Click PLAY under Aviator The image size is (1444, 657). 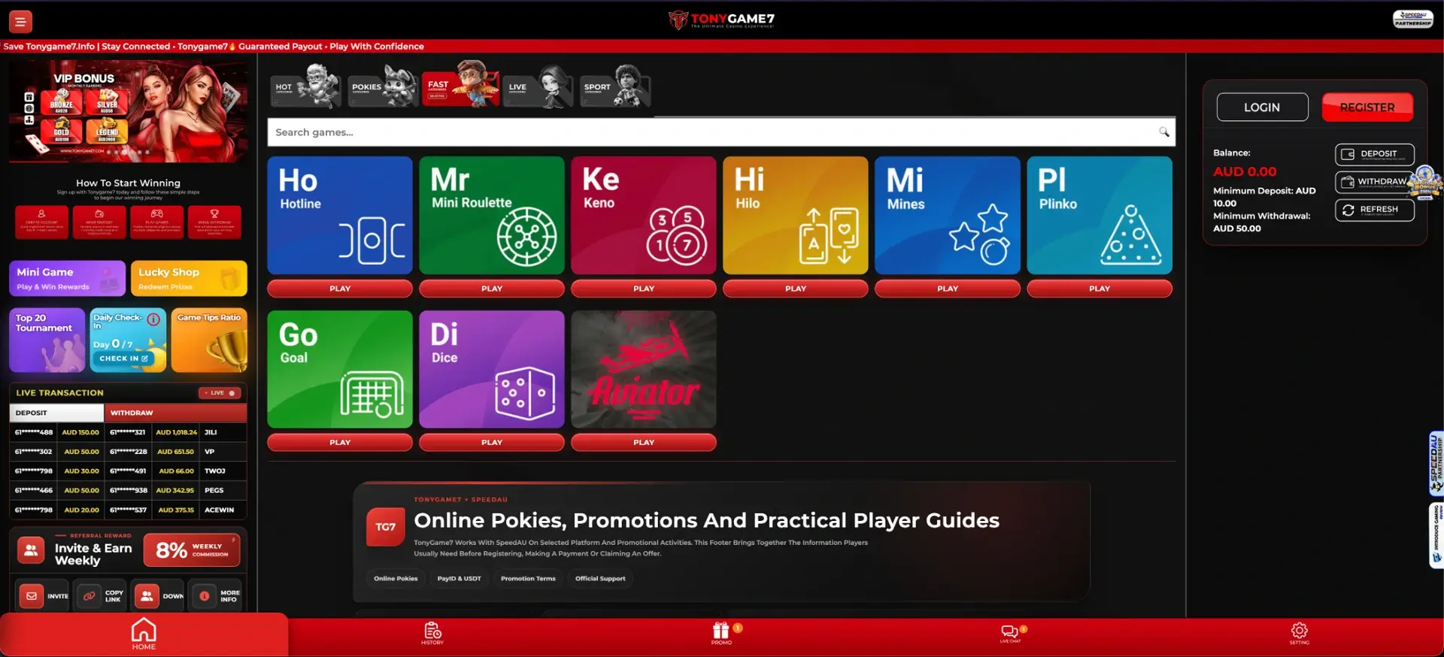pyautogui.click(x=644, y=443)
